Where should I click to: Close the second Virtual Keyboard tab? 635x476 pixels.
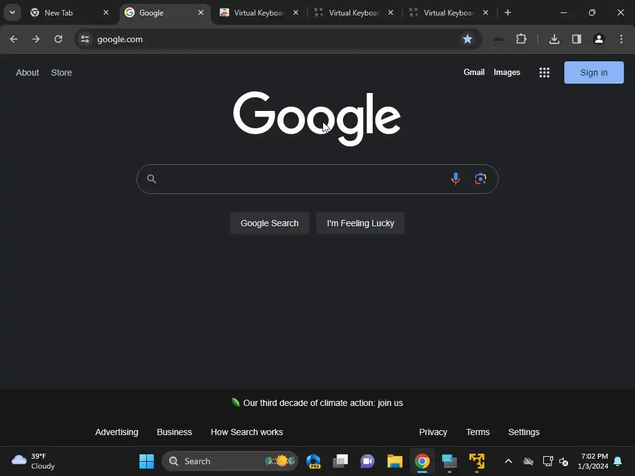click(x=391, y=12)
